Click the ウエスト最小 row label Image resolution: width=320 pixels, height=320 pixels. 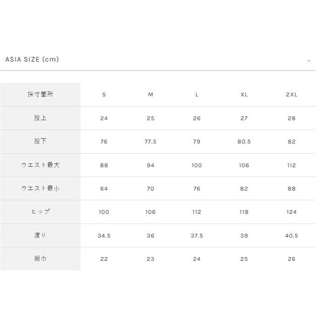click(x=41, y=188)
